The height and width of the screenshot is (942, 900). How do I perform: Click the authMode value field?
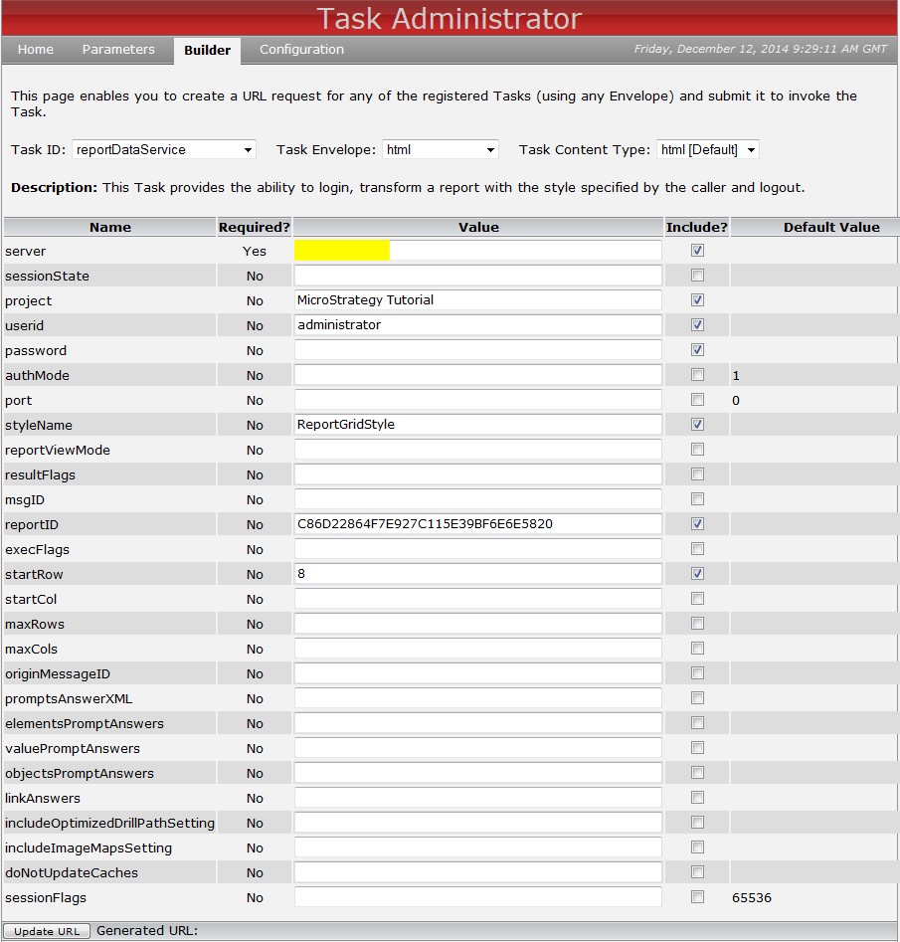point(477,375)
